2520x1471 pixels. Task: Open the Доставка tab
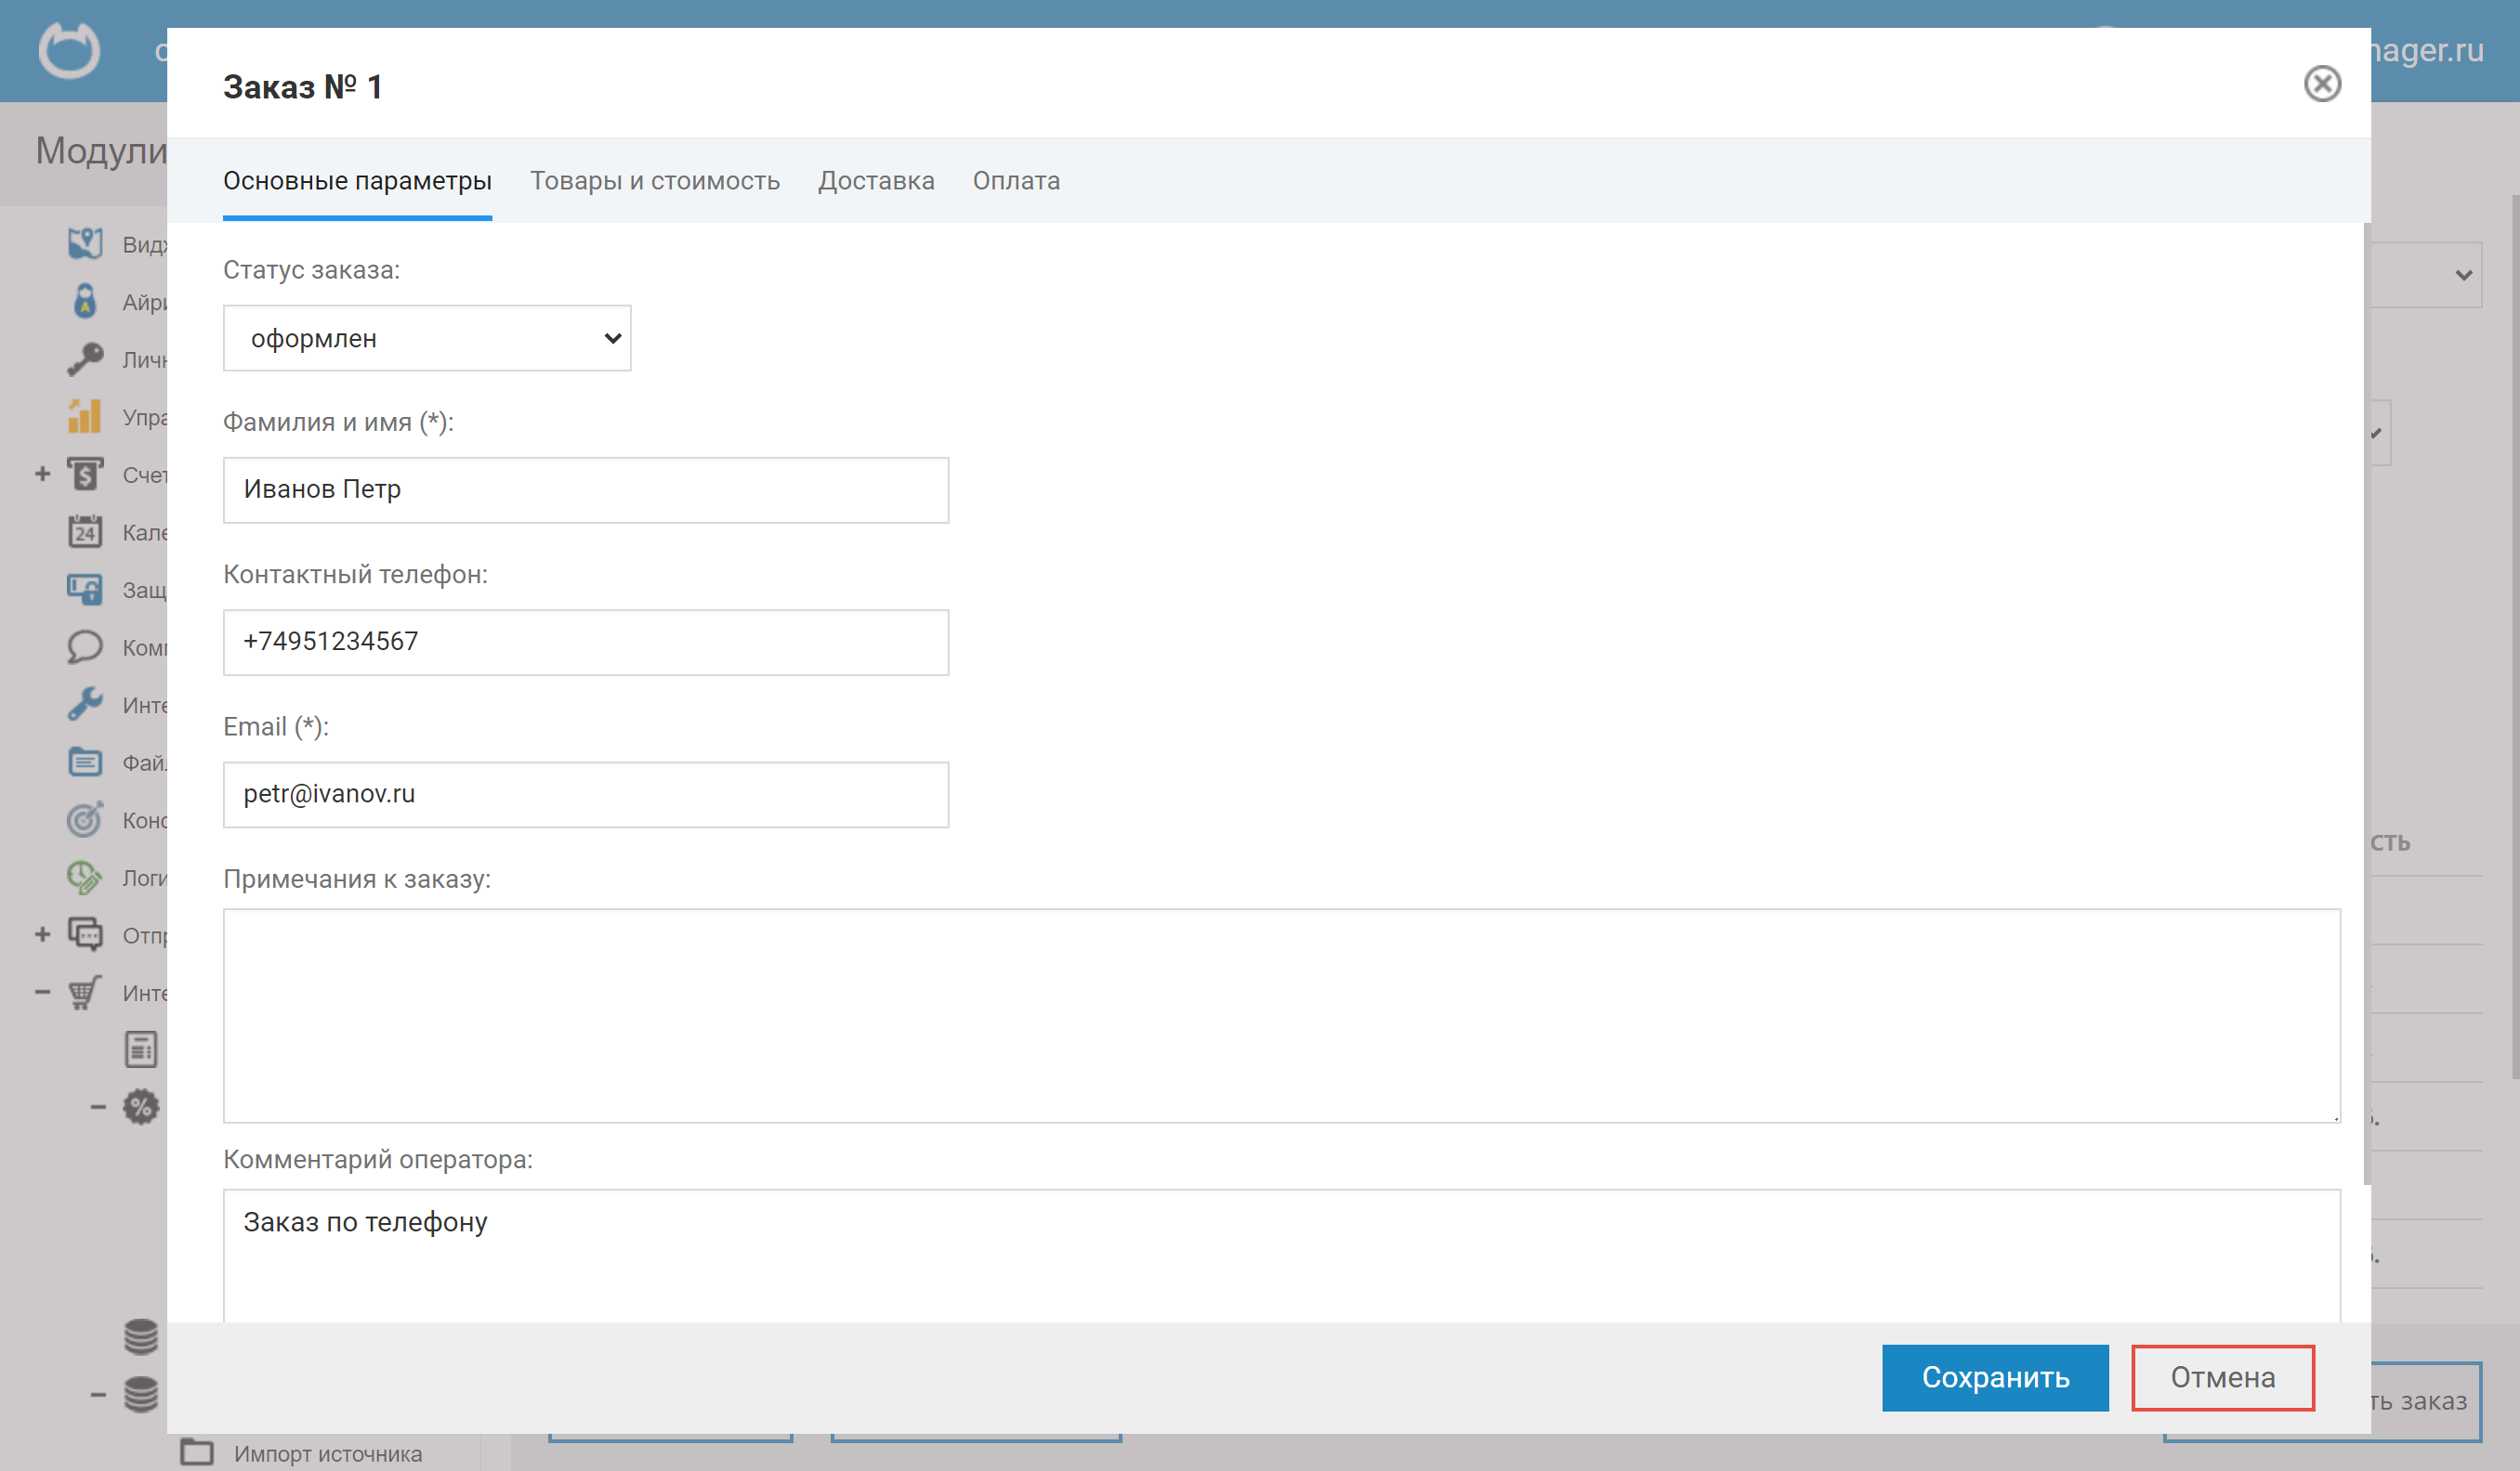876,181
